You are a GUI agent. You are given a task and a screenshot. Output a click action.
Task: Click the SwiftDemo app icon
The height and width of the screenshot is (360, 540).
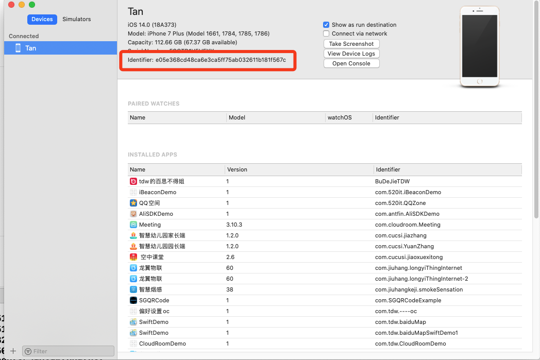point(131,322)
